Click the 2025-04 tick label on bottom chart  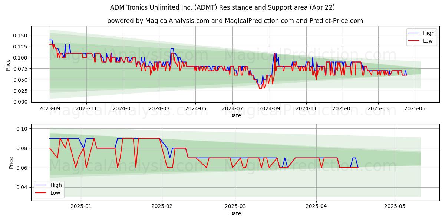click(x=317, y=207)
